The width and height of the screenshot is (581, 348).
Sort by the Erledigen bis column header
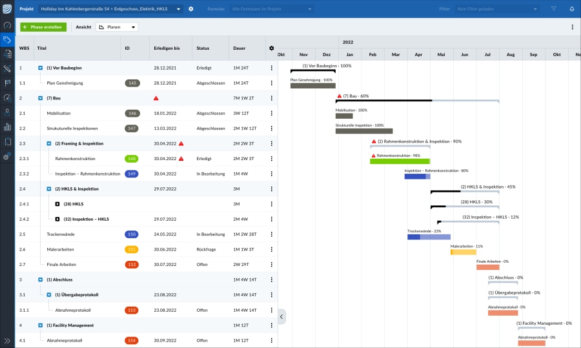coord(167,48)
